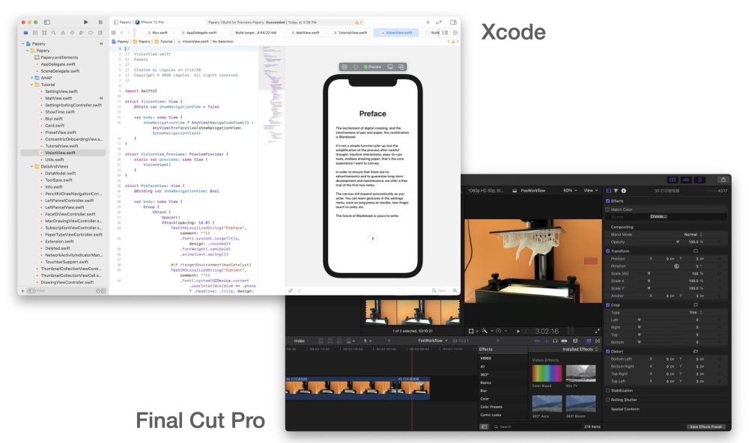Click the Xcode code review arrows icon
749x443 pixels.
(x=439, y=22)
